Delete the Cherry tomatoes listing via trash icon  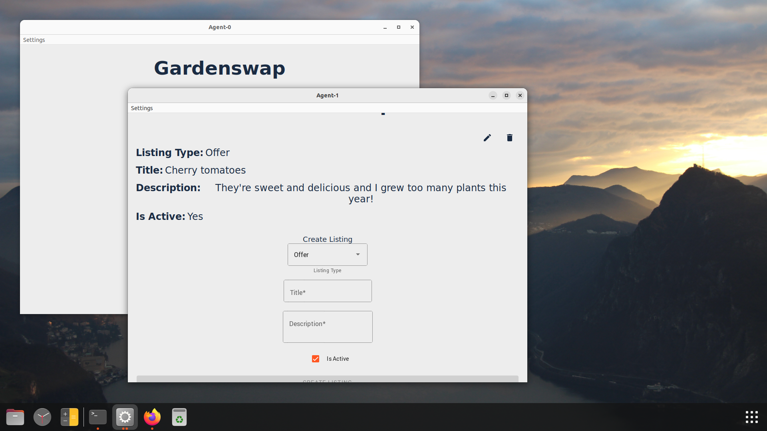509,137
